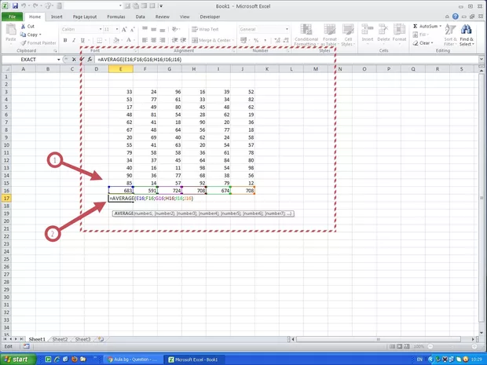Viewport: 487px width, 365px height.
Task: Confirm formula with the Enter checkmark icon
Action: (x=82, y=60)
